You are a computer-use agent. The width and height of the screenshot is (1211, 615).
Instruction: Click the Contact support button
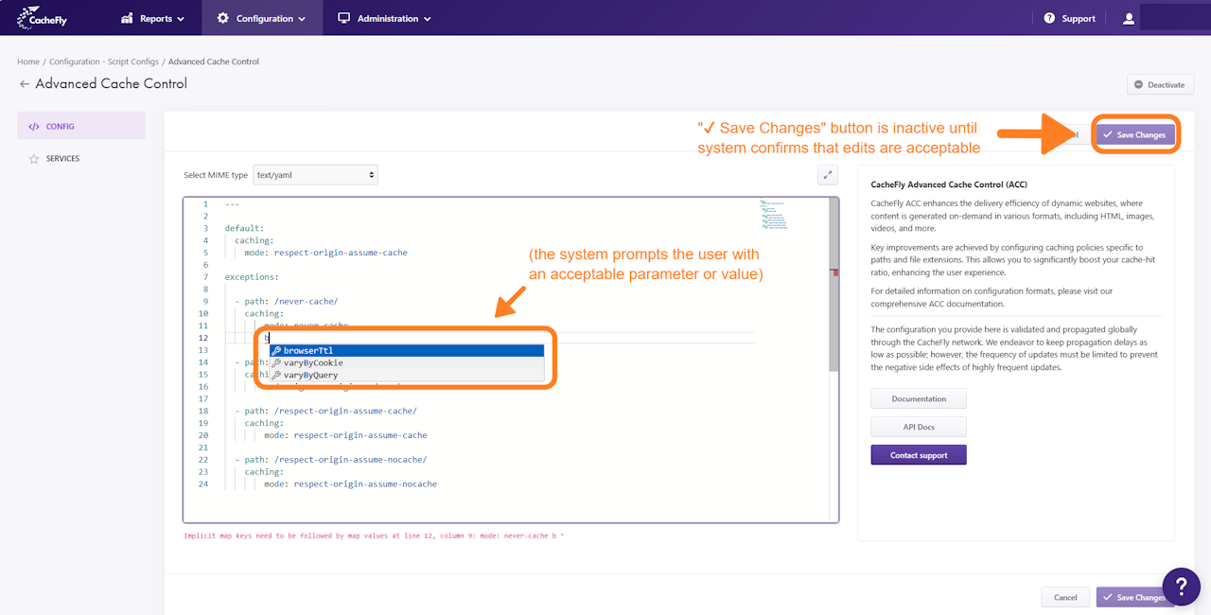pos(919,455)
